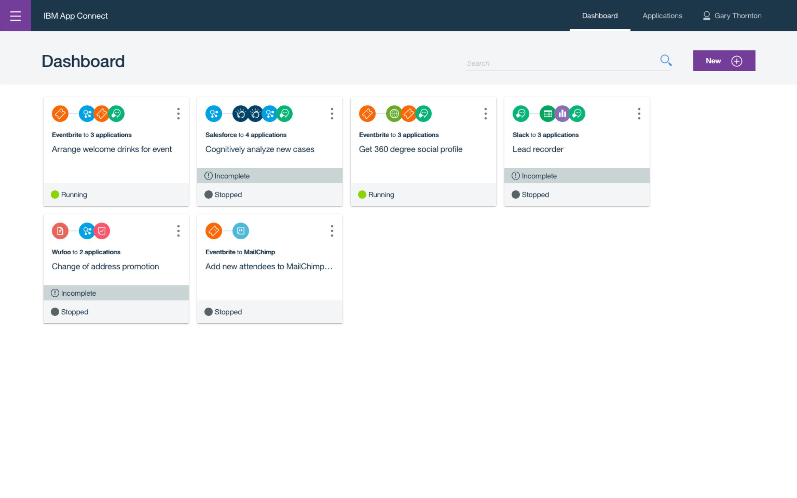Click the purple bar chart icon on Lead recorder card
The height and width of the screenshot is (498, 797).
[562, 113]
